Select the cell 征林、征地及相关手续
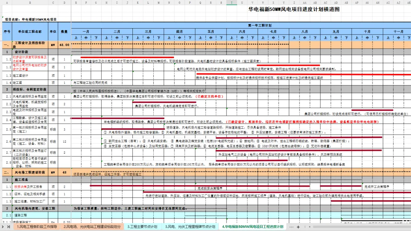This screenshot has width=411, height=231. click(x=30, y=194)
